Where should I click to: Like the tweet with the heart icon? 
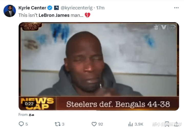[x=94, y=124]
